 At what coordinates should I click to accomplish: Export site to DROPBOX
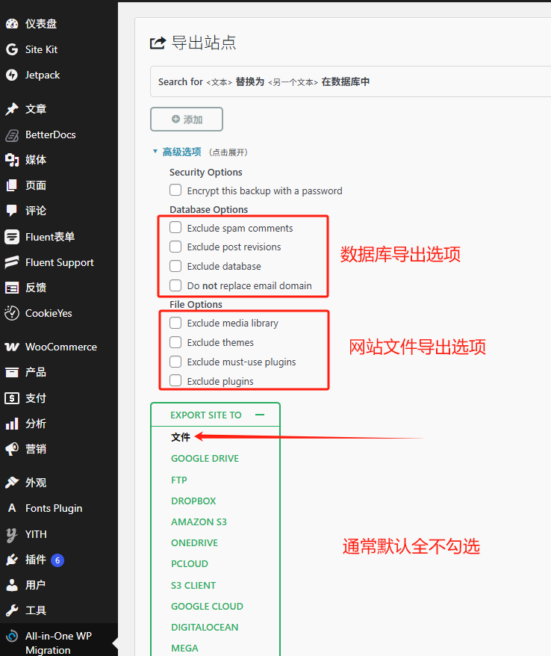tap(193, 501)
